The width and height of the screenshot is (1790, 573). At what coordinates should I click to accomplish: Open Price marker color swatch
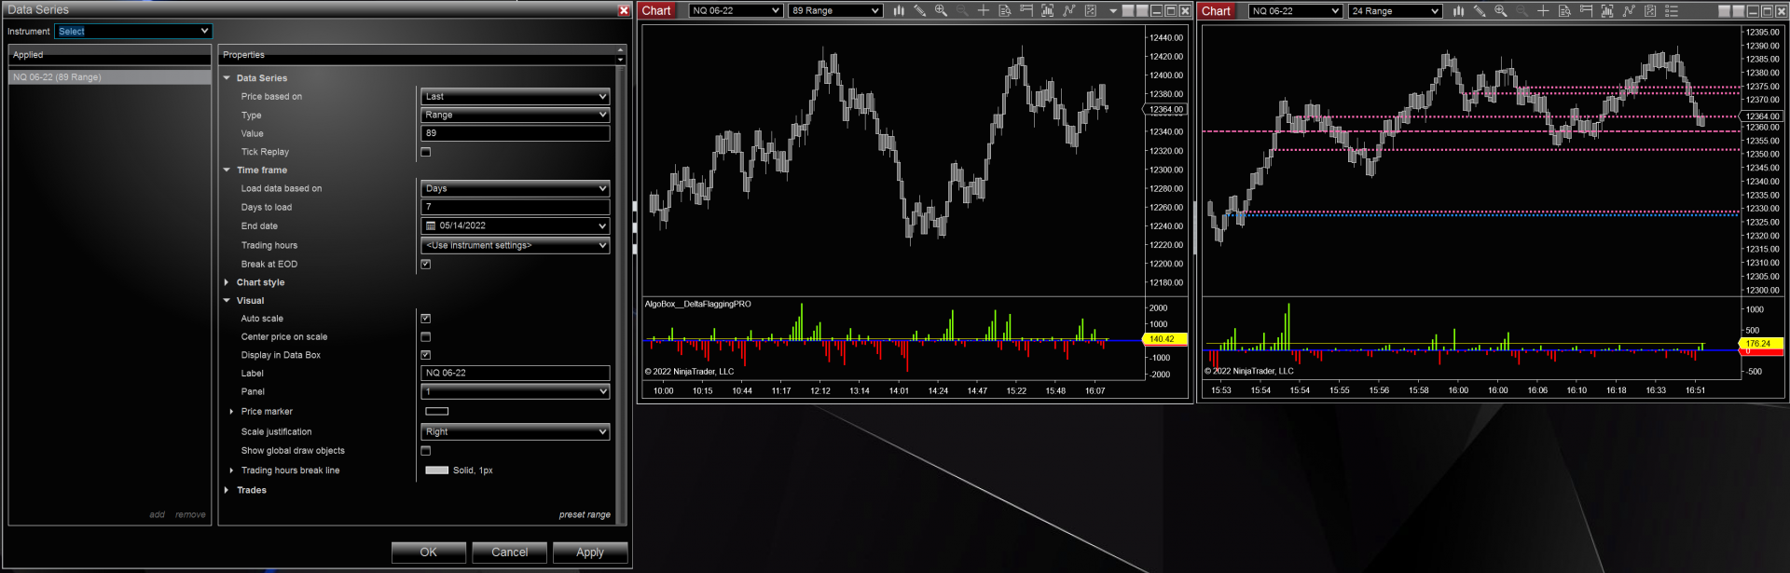[437, 411]
